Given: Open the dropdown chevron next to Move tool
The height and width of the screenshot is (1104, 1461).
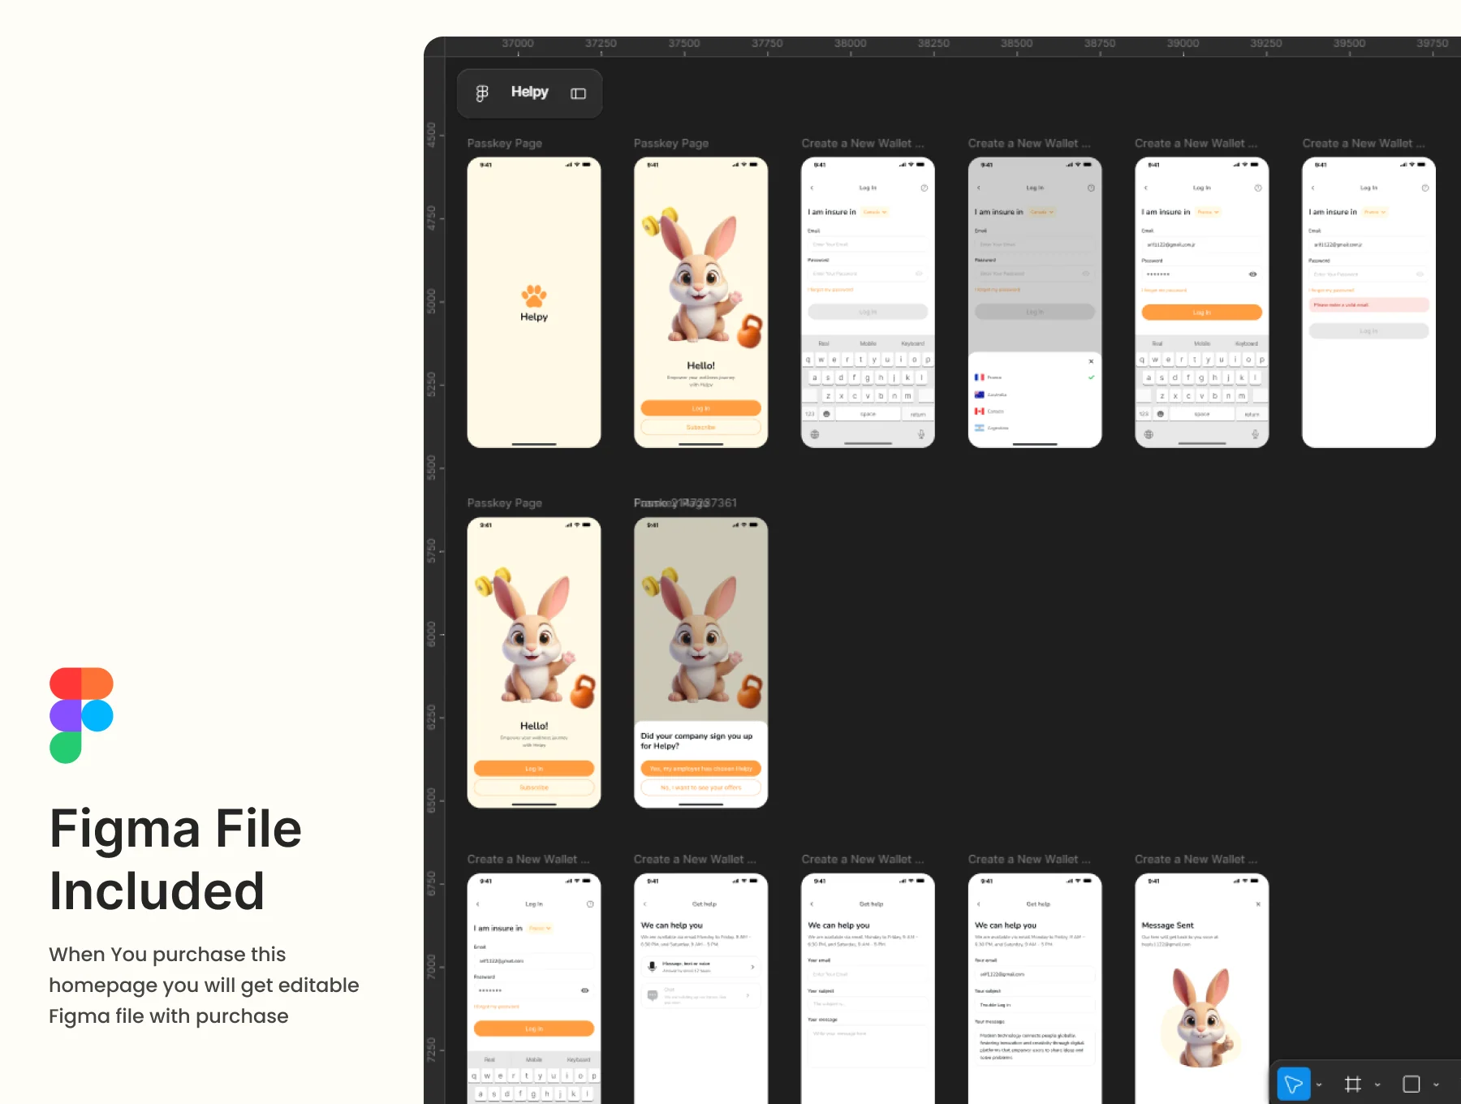Looking at the screenshot, I should 1319,1085.
